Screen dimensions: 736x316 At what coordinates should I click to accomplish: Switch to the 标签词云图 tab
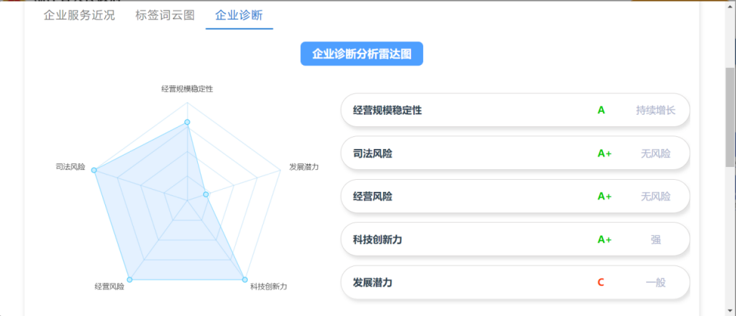coord(165,15)
